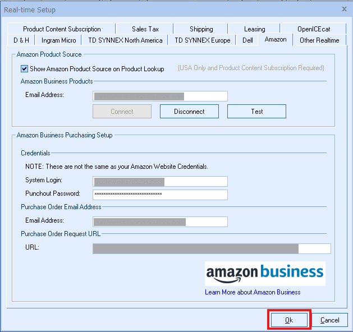The width and height of the screenshot is (353, 332).
Task: Open Learn More about Amazon Business link
Action: (253, 292)
